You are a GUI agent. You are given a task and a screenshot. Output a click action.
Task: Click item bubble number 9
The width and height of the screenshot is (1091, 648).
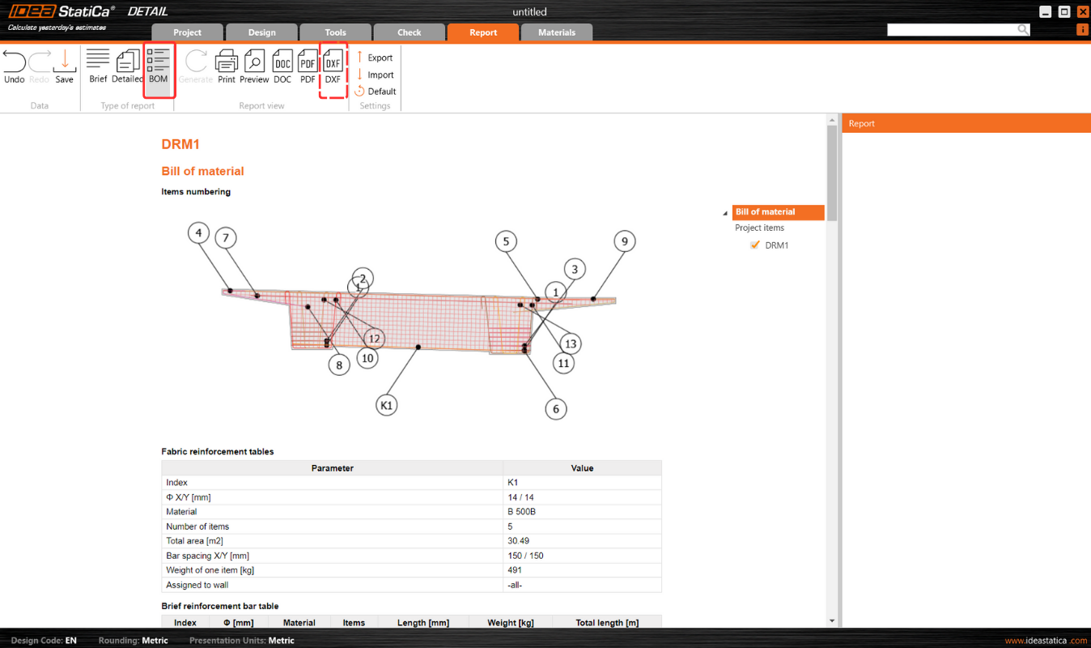(623, 241)
